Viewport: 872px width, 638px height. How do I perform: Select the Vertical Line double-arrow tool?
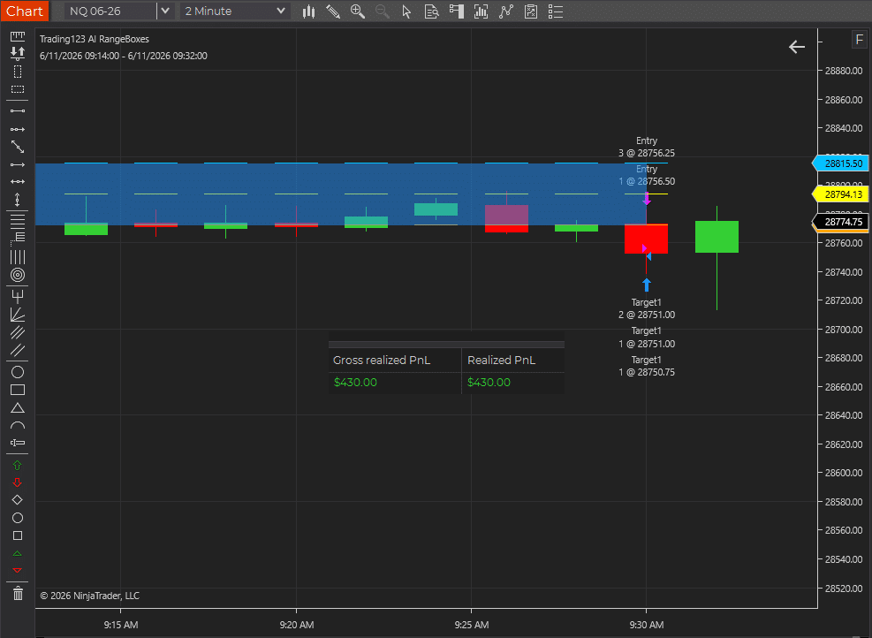point(18,199)
